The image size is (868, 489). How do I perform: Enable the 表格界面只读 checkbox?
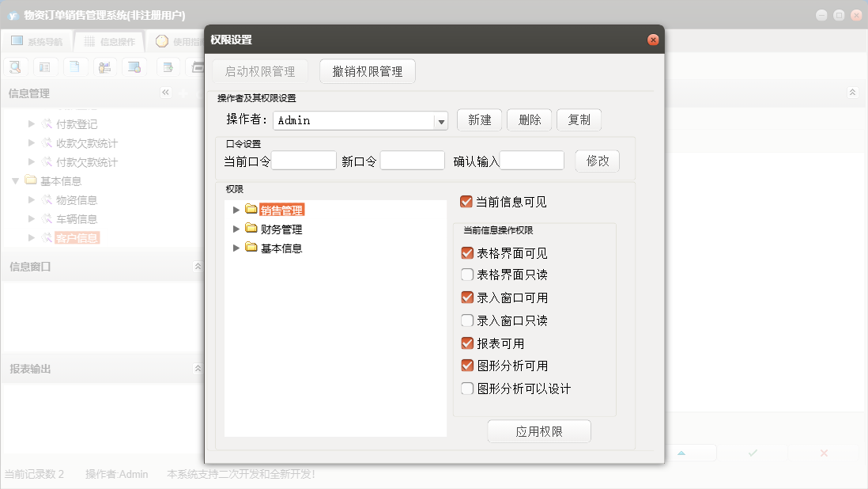[x=467, y=275]
